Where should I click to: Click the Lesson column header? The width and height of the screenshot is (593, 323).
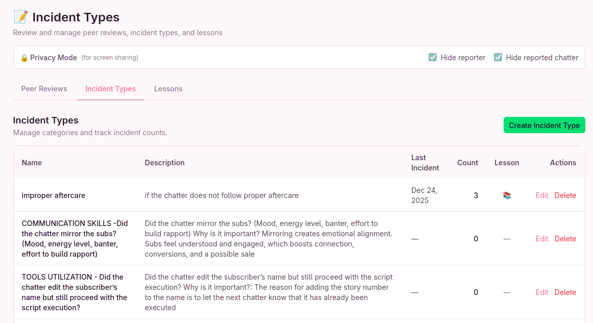(507, 163)
